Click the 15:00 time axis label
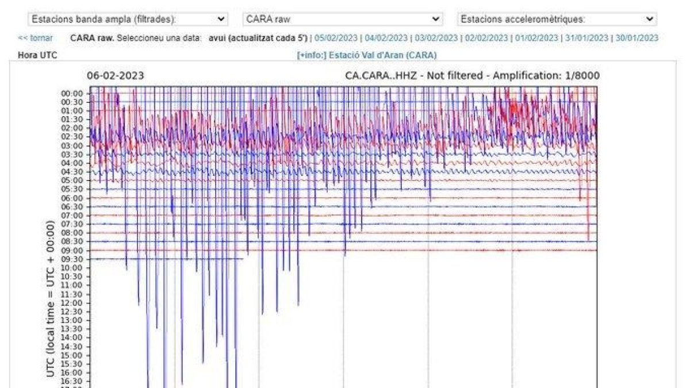Image resolution: width=690 pixels, height=388 pixels. click(x=72, y=355)
